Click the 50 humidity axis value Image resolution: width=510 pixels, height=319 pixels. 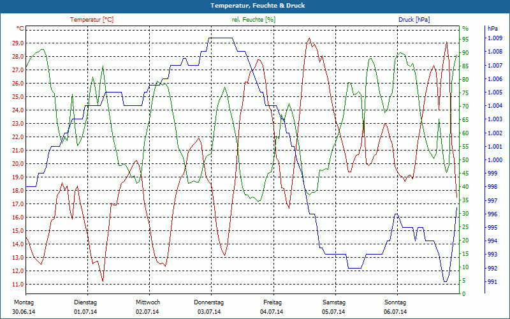pyautogui.click(x=465, y=160)
